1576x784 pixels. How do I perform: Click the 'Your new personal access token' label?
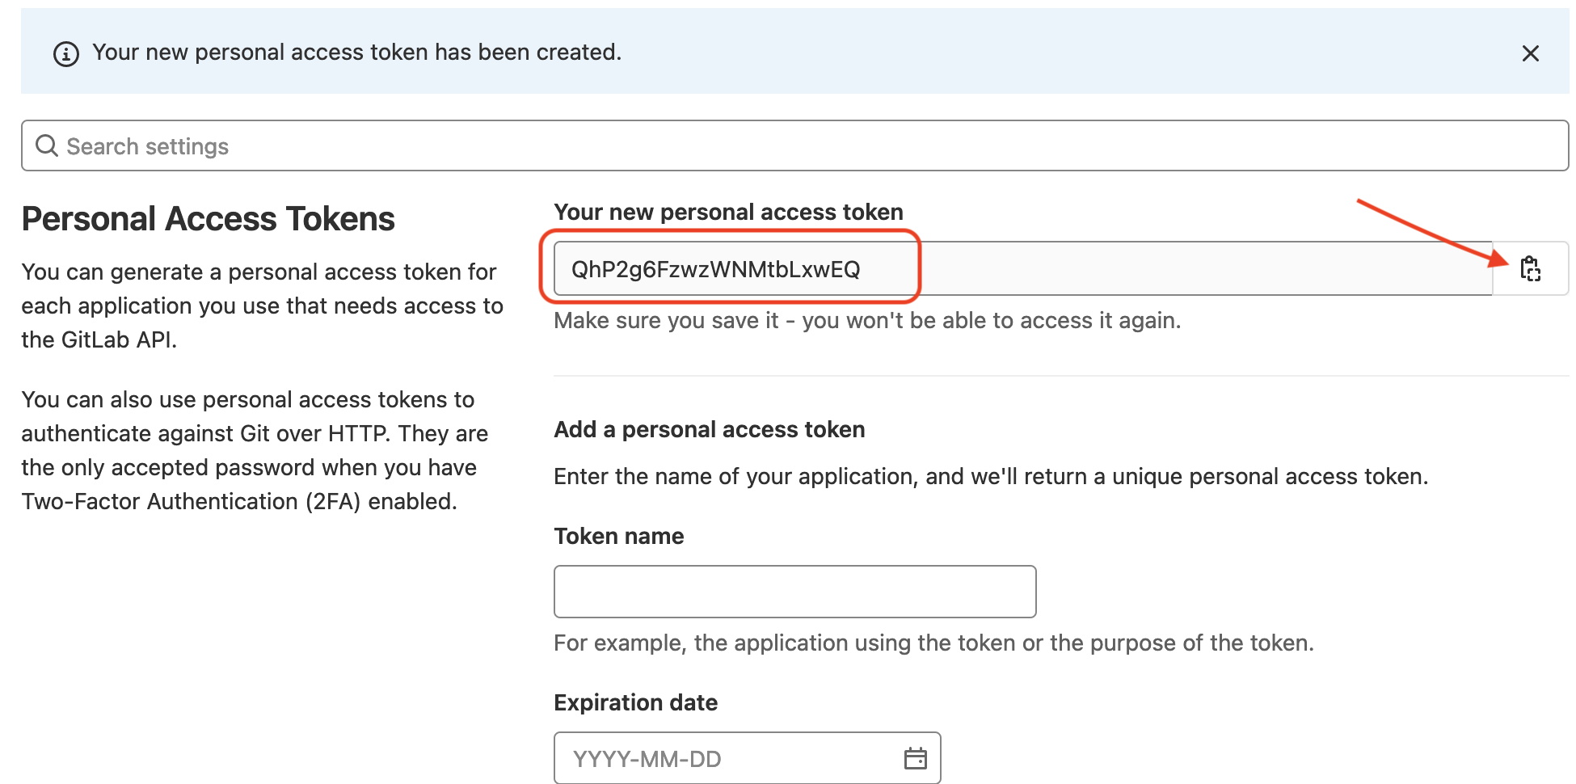click(728, 212)
